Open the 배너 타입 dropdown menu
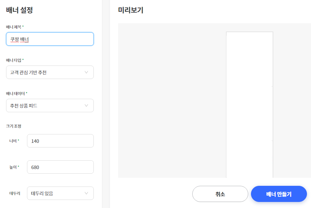 click(x=50, y=72)
